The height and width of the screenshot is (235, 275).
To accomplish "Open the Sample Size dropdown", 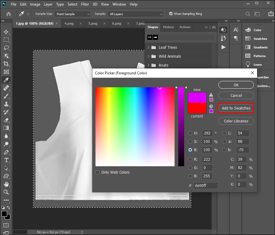I will [73, 14].
